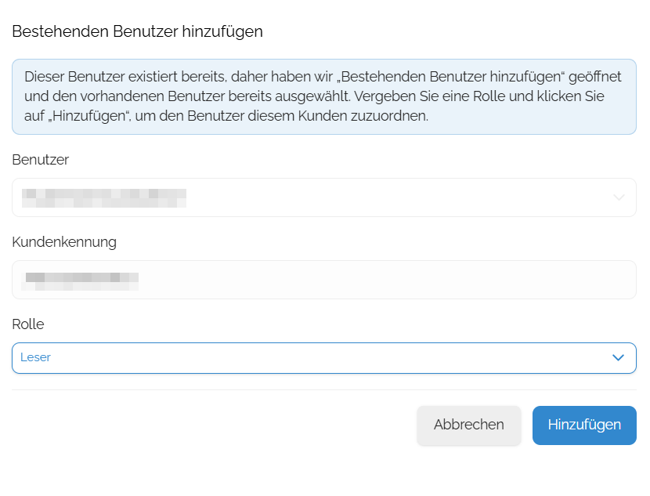Click the blurred value in Kundenkennung field
This screenshot has width=650, height=496.
pyautogui.click(x=80, y=281)
